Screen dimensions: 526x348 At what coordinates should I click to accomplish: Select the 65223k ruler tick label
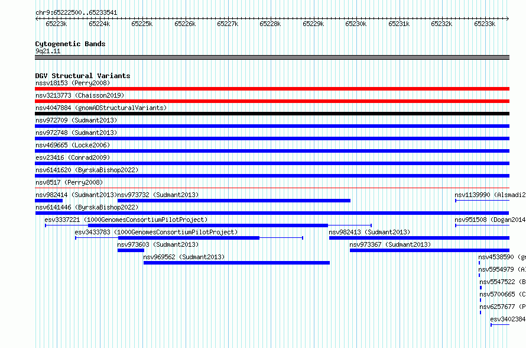56,24
